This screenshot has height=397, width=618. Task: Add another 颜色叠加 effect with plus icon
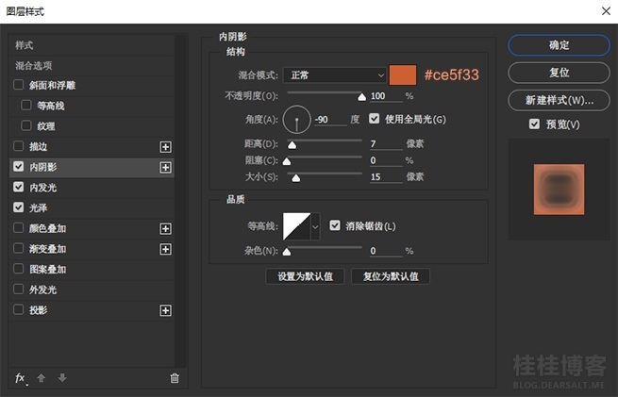tap(165, 229)
